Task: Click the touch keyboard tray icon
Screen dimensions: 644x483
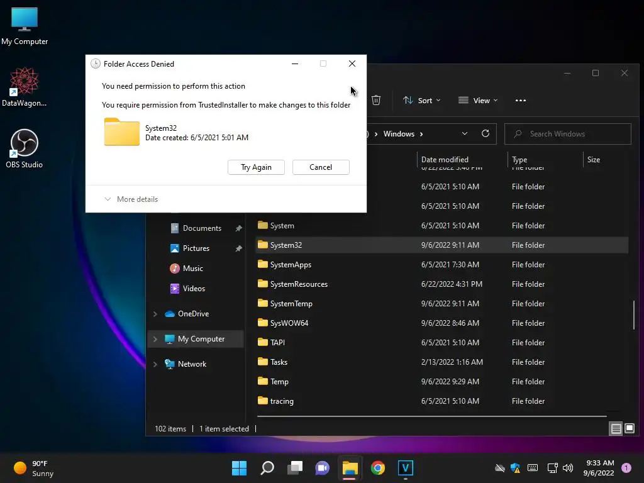Action: 533,468
